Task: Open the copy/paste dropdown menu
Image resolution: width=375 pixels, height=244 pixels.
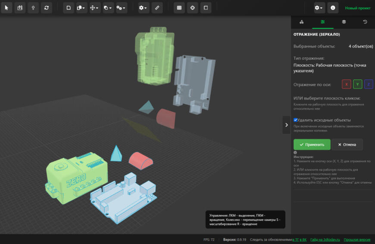Action: click(x=81, y=8)
